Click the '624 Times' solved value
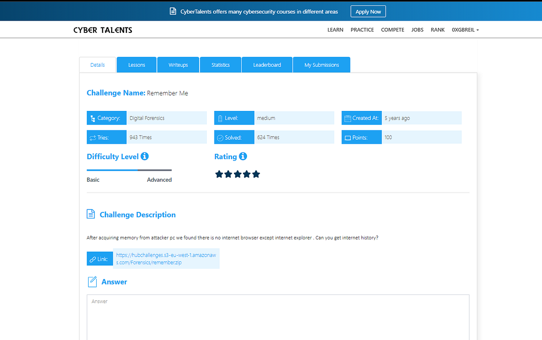 click(x=268, y=138)
